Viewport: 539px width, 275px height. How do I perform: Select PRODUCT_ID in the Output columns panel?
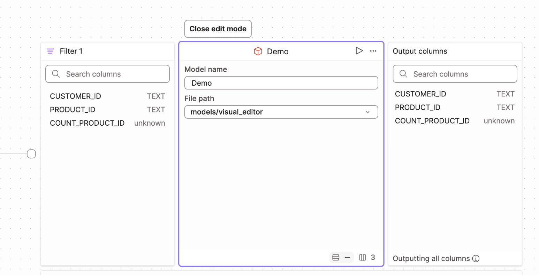click(417, 107)
